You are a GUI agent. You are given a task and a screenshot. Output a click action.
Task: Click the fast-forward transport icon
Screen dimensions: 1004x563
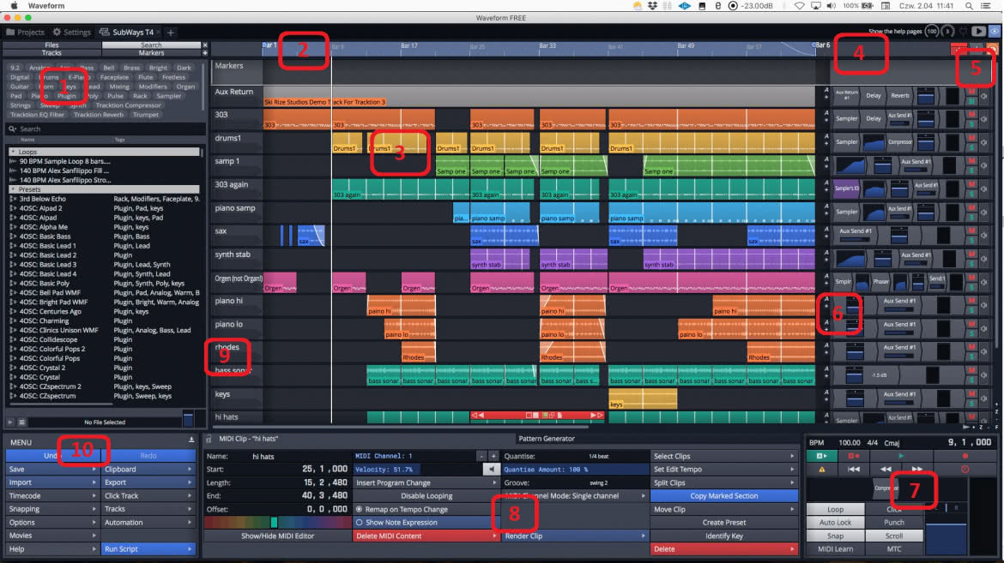tap(917, 469)
